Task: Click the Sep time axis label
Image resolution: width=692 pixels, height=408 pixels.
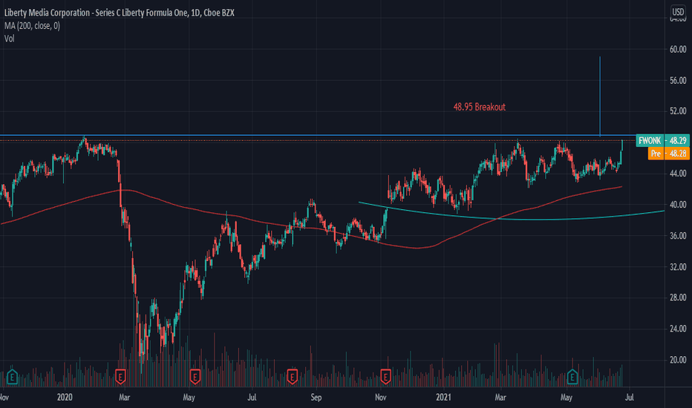Action: (316, 398)
